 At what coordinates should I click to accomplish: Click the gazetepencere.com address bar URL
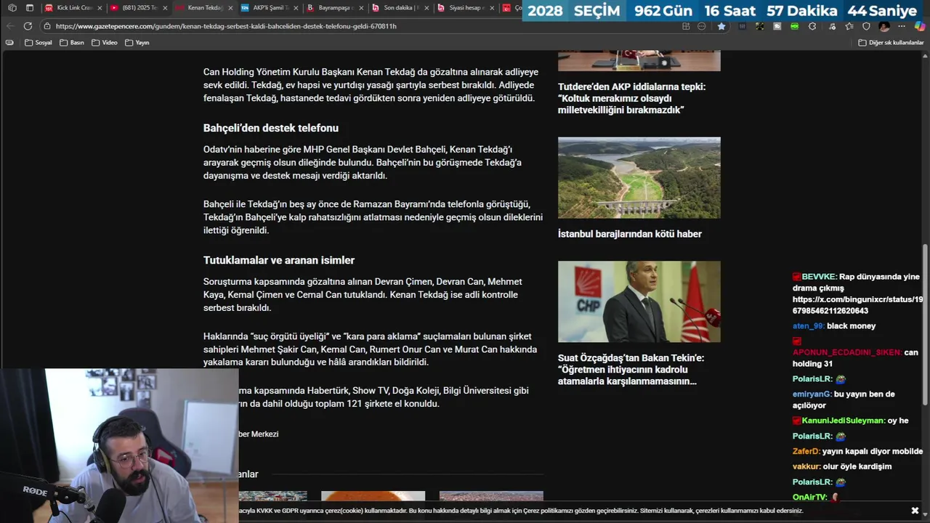tap(226, 26)
